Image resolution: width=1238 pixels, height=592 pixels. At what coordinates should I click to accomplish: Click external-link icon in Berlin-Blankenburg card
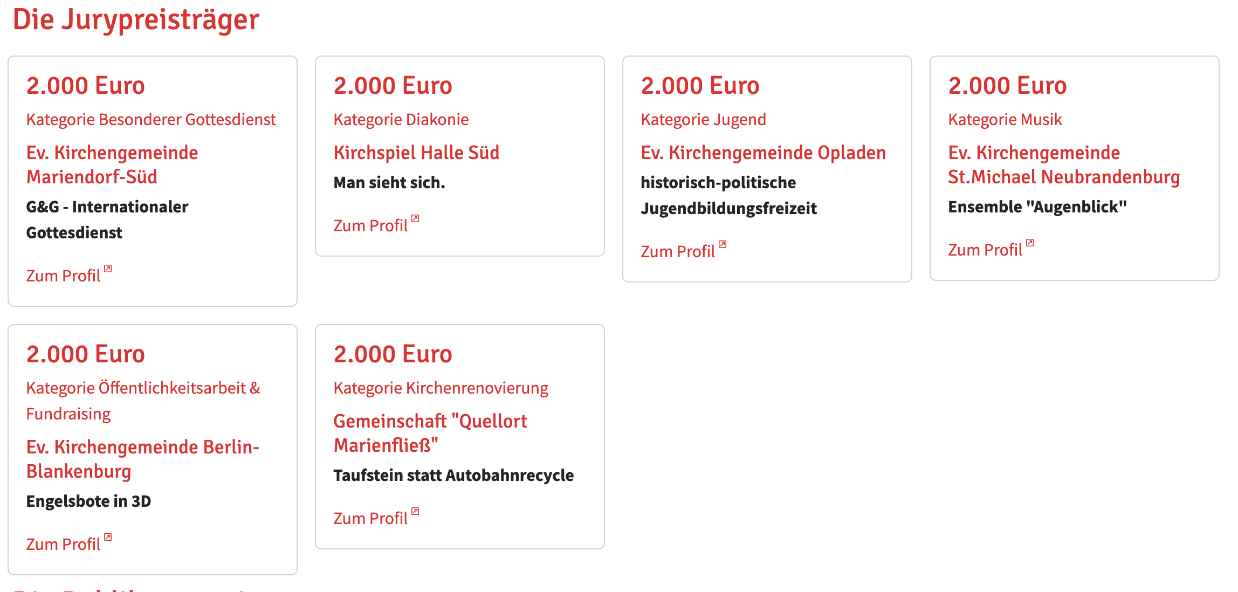108,537
